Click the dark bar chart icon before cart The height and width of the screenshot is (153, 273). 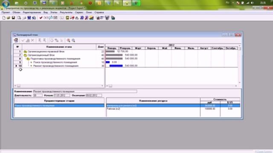(x=98, y=18)
